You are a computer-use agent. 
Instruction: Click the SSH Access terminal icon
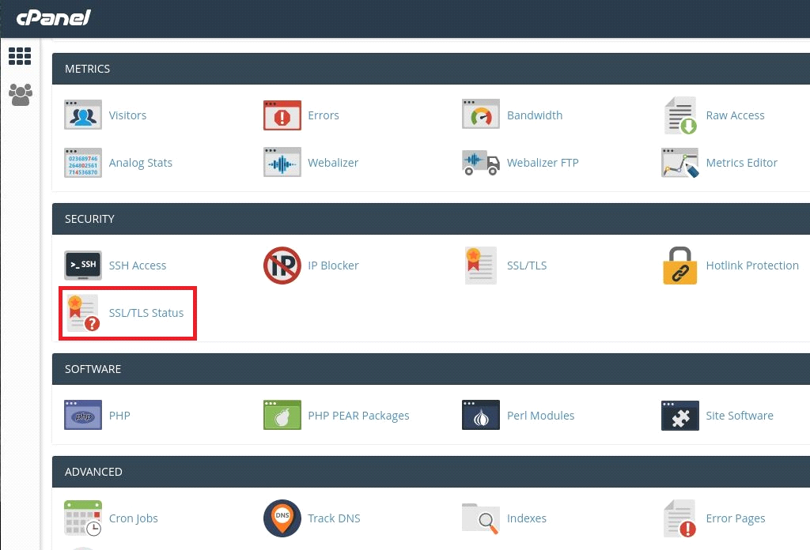coord(82,266)
